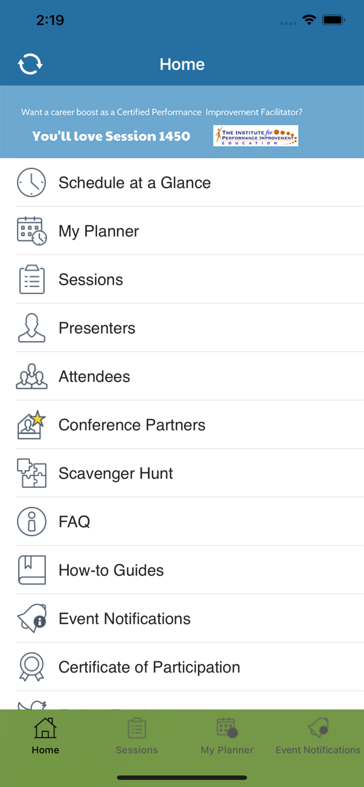364x787 pixels.
Task: Select the ribbon icon for Certificate of Participation
Action: [32, 666]
